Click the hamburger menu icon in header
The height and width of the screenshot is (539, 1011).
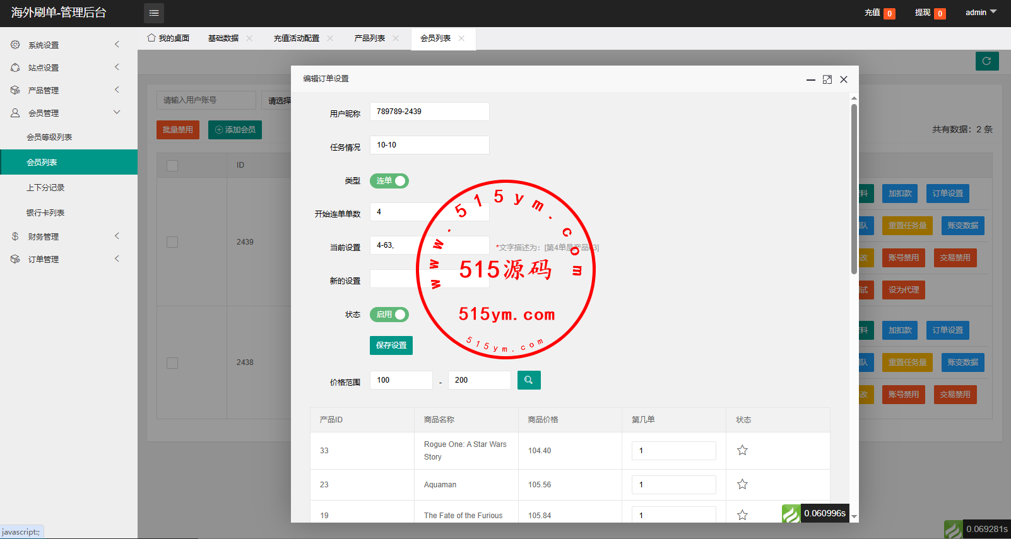(154, 13)
